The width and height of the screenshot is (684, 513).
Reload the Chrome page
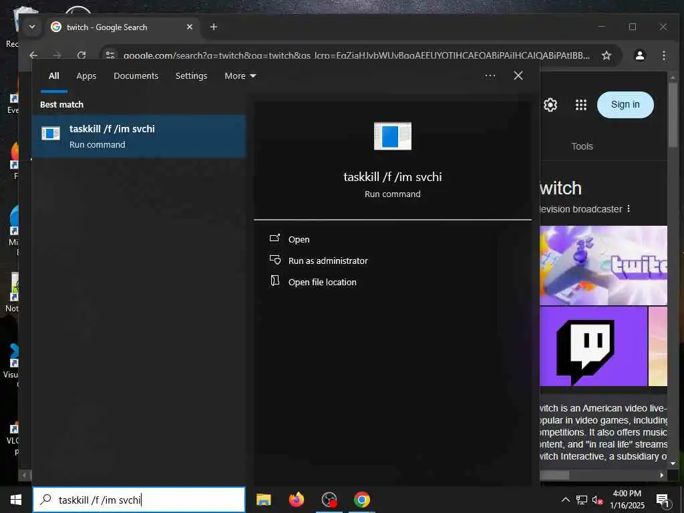(81, 55)
